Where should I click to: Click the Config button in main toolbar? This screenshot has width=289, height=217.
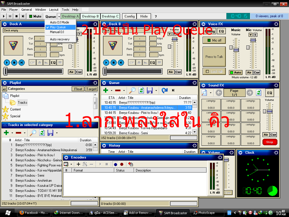[130, 16]
